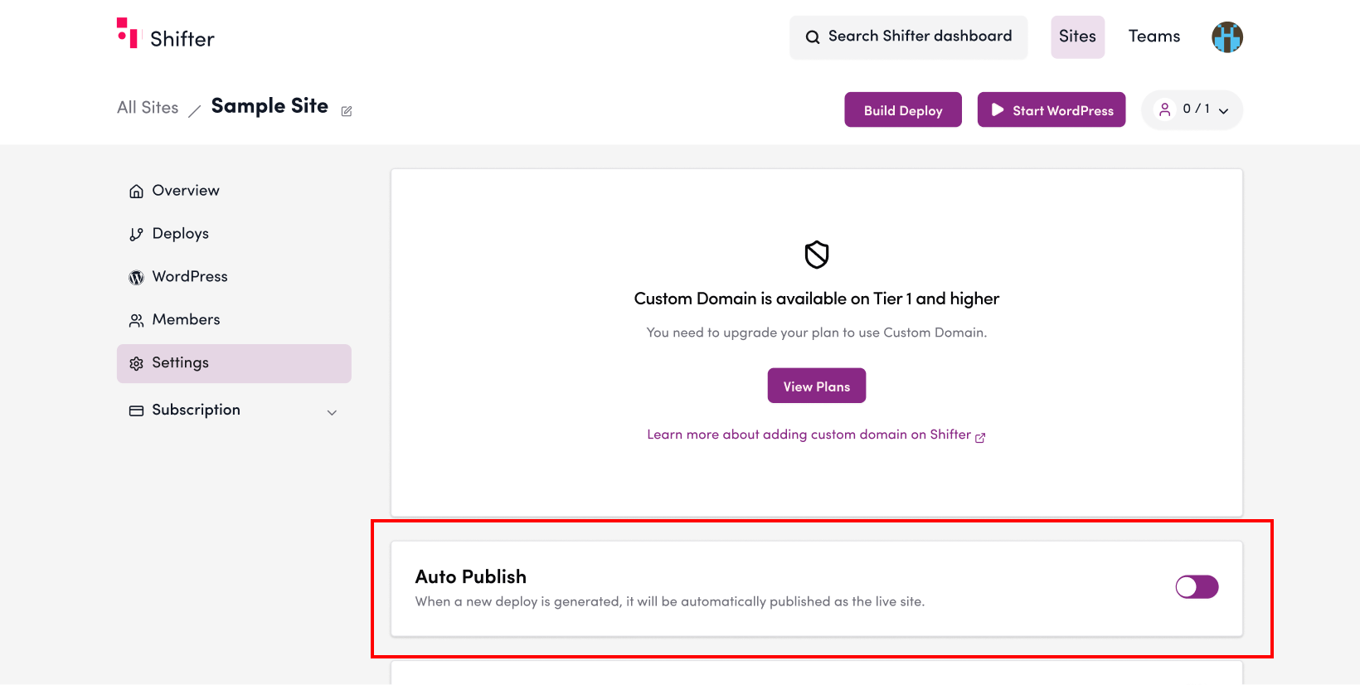
Task: Open the learn more about custom domain link
Action: [816, 435]
